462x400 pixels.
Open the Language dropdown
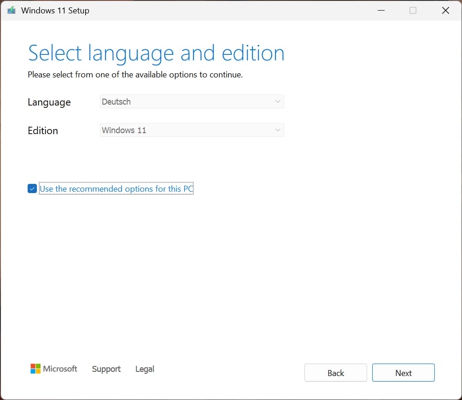[192, 101]
